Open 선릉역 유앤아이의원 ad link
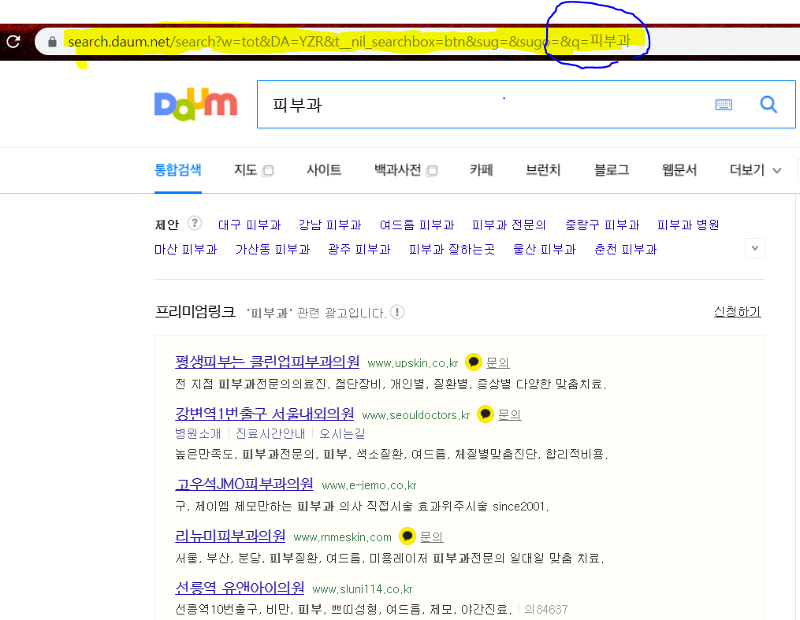Viewport: 800px width, 620px height. pyautogui.click(x=240, y=588)
